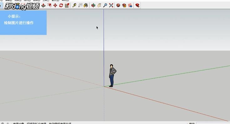The width and height of the screenshot is (230, 124).
Task: Select the Push/Pull tool
Action: [43, 6]
